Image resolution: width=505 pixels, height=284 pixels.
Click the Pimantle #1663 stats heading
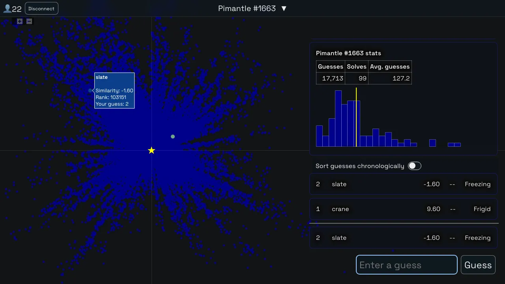348,53
